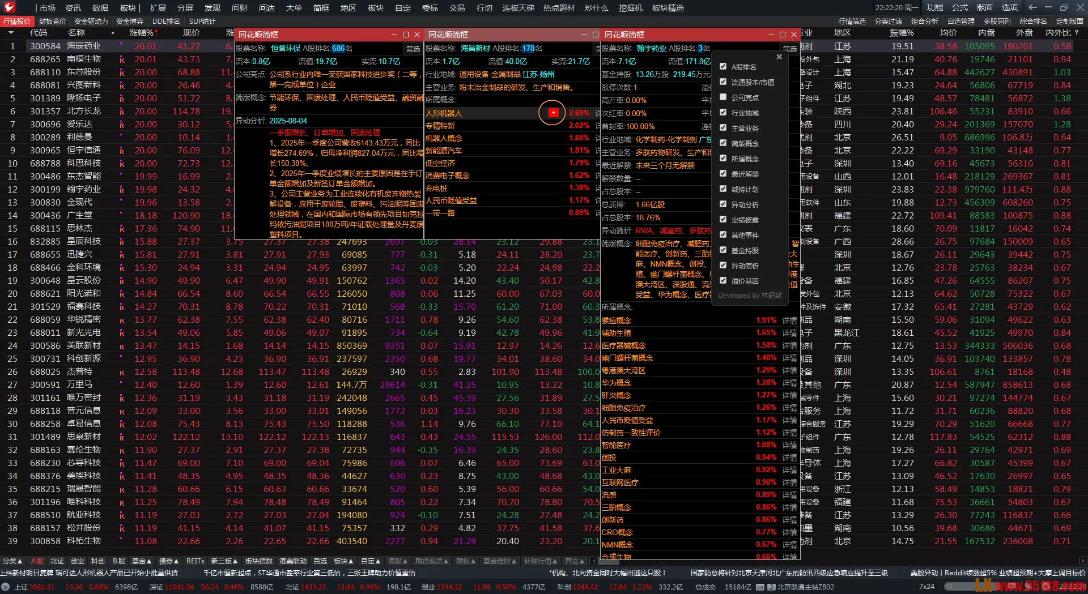This screenshot has height=594, width=1088.
Task: Toggle the 减持计划 checkbox
Action: coord(723,189)
